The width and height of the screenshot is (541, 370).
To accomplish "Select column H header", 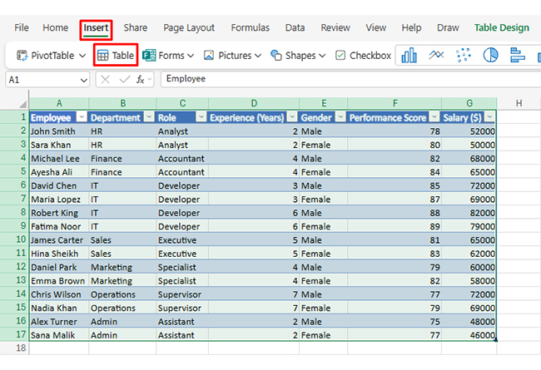I will pyautogui.click(x=518, y=103).
